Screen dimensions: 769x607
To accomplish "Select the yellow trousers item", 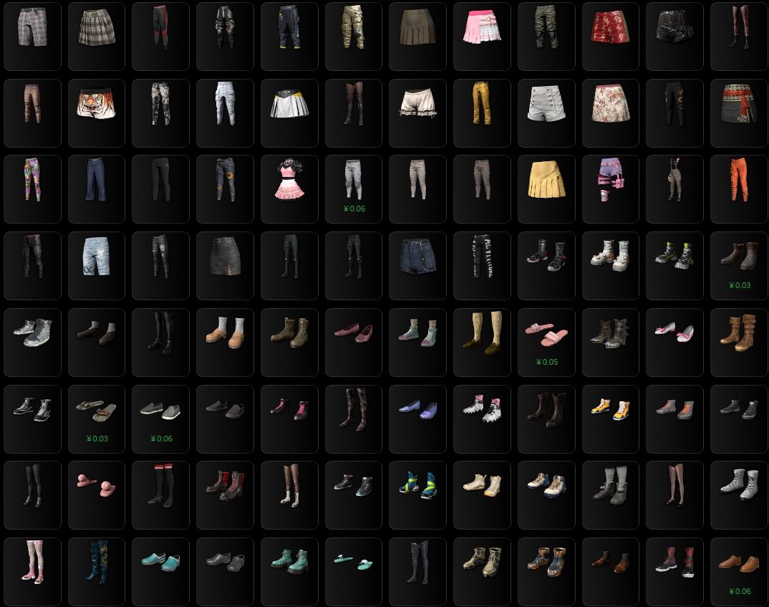I will click(482, 103).
